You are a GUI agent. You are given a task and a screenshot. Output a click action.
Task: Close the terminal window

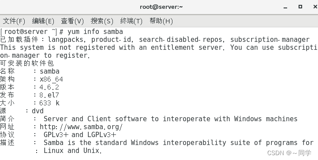point(315,7)
